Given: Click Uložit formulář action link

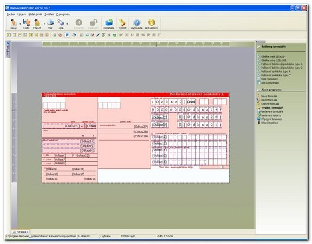Looking at the screenshot, I should 269,100.
